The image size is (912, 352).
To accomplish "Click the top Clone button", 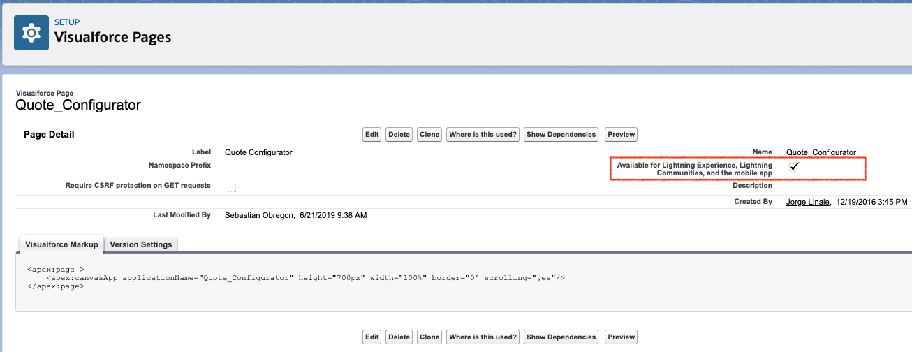I will pos(430,134).
